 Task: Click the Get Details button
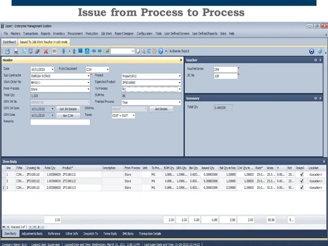pos(161,109)
